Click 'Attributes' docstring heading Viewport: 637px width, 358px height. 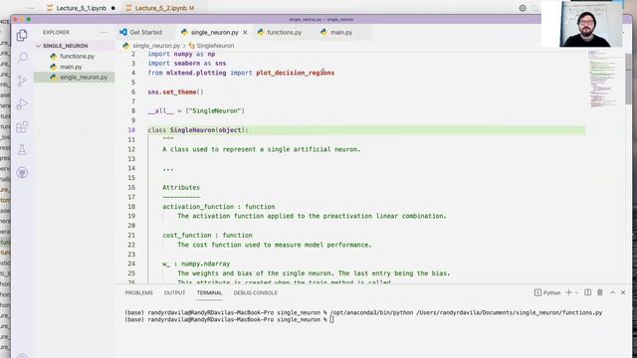181,188
